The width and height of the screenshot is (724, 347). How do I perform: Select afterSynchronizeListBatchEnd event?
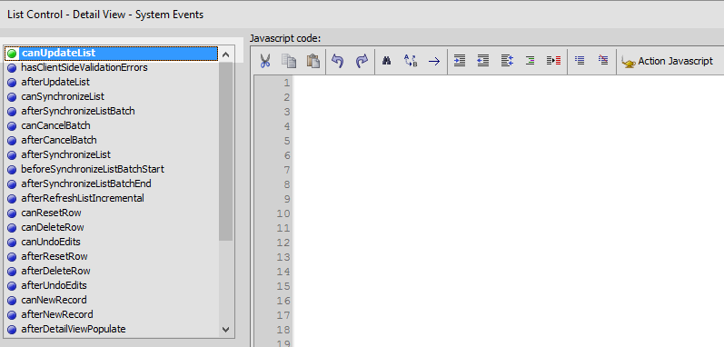coord(86,183)
